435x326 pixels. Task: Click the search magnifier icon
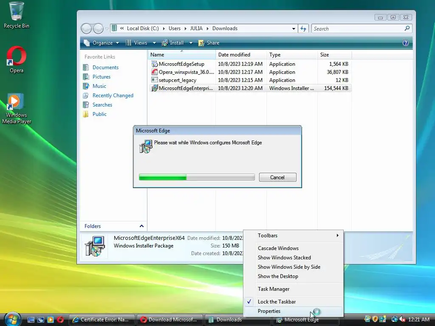point(407,28)
